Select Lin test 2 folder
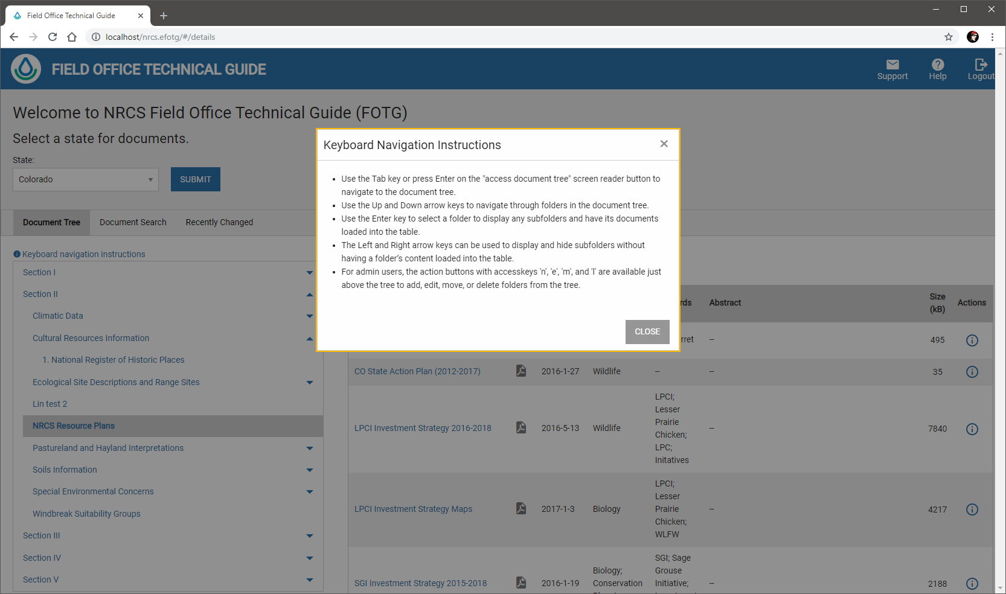This screenshot has width=1006, height=594. point(50,404)
